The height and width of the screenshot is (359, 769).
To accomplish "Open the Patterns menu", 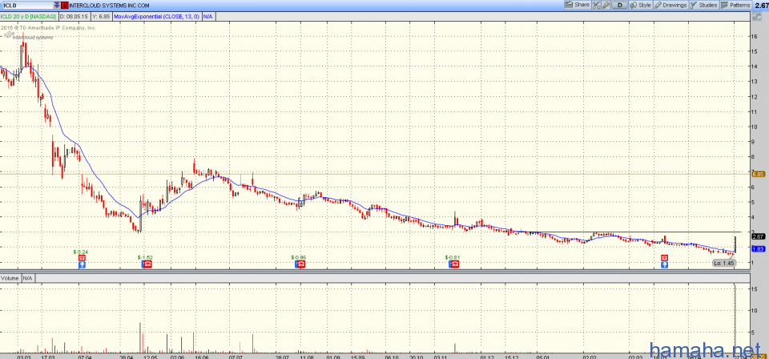I will 735,5.
